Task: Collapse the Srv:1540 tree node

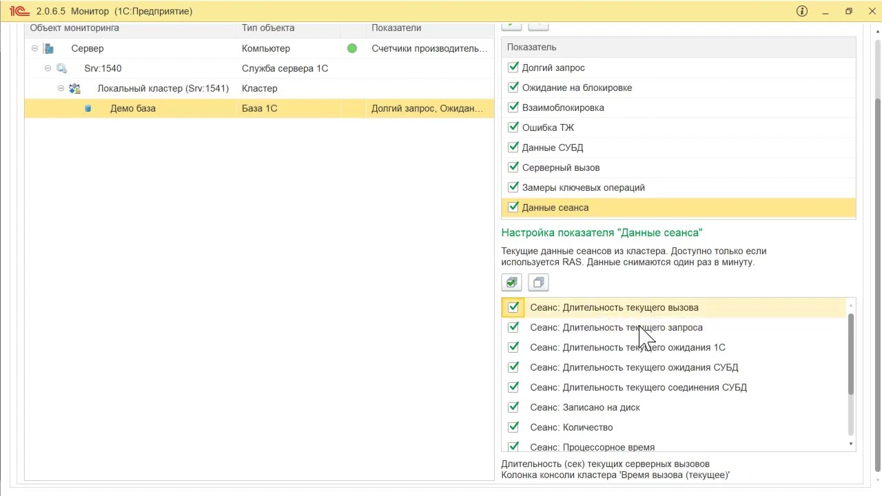Action: point(48,68)
